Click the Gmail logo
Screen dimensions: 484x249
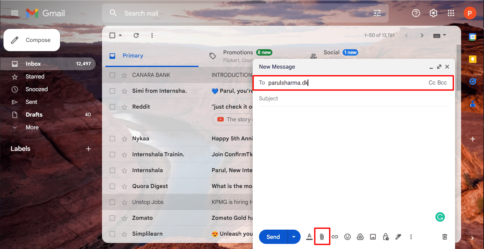click(x=45, y=13)
